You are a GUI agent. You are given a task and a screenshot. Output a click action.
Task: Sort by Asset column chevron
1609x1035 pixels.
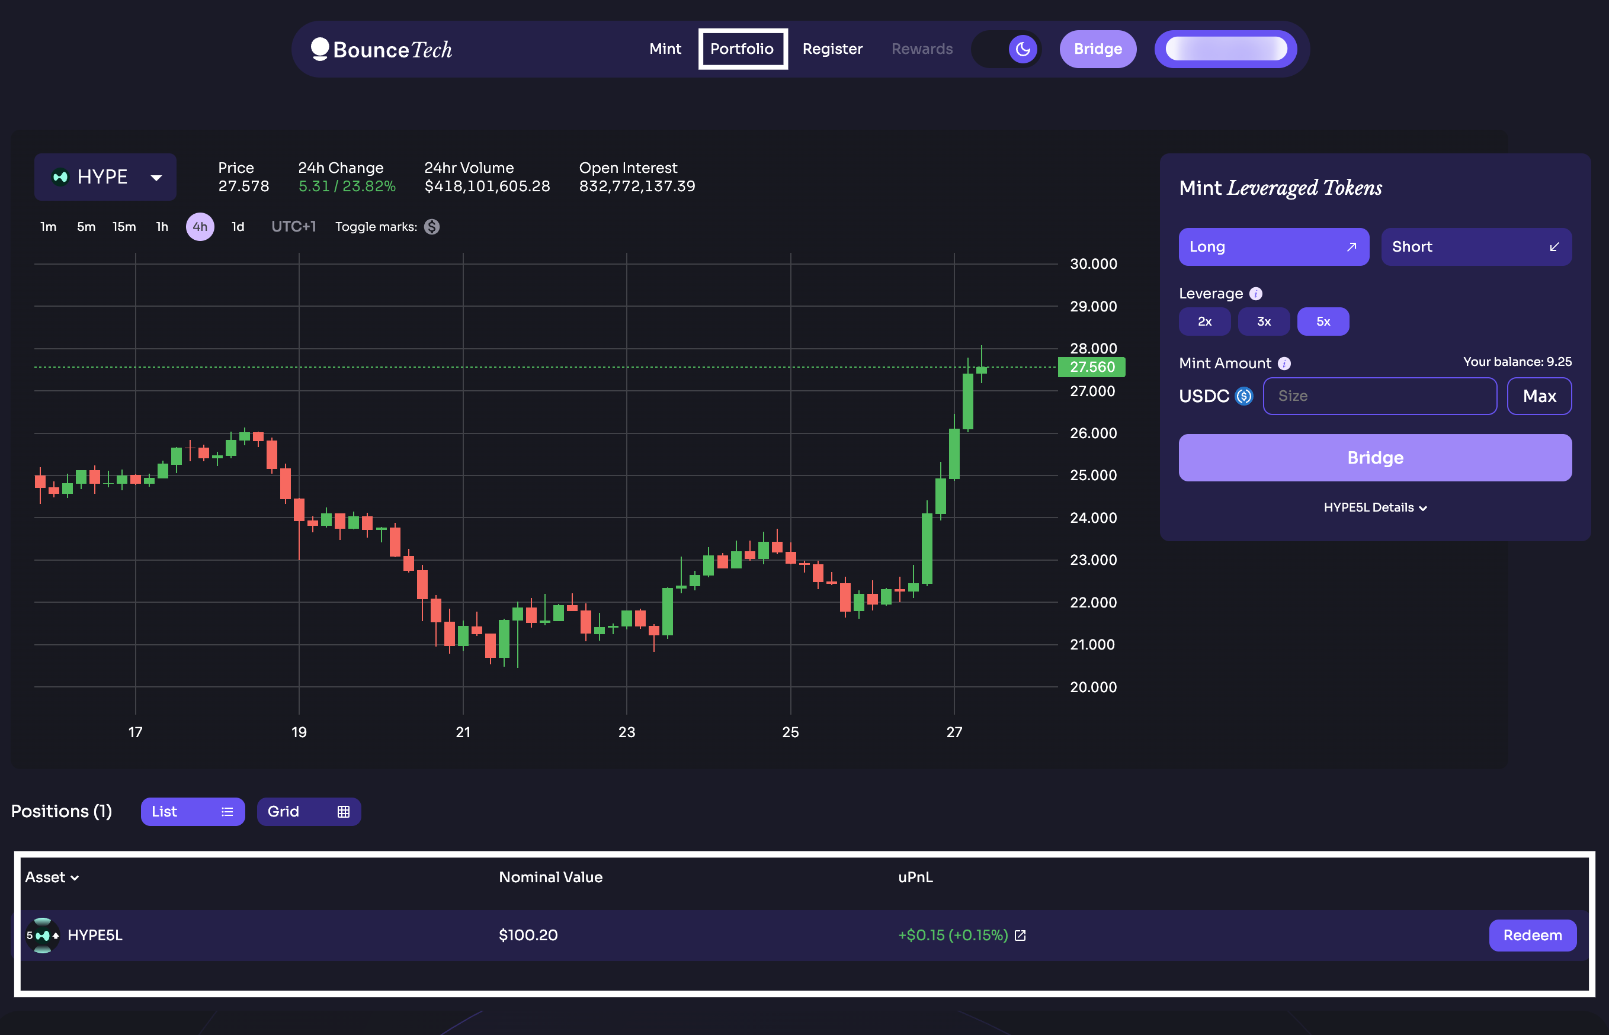pos(75,877)
